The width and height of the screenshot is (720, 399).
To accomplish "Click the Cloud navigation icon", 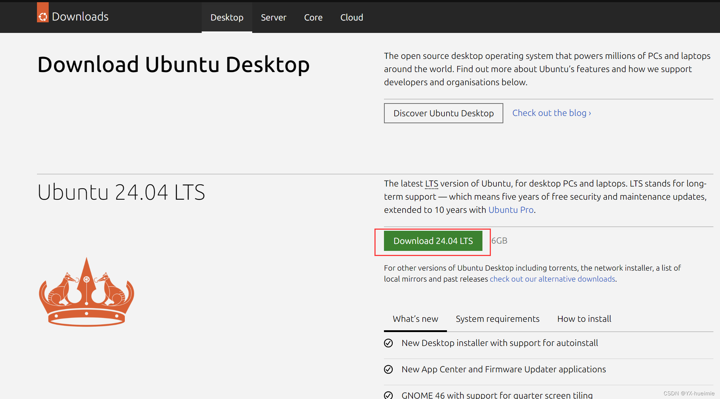I will click(351, 17).
